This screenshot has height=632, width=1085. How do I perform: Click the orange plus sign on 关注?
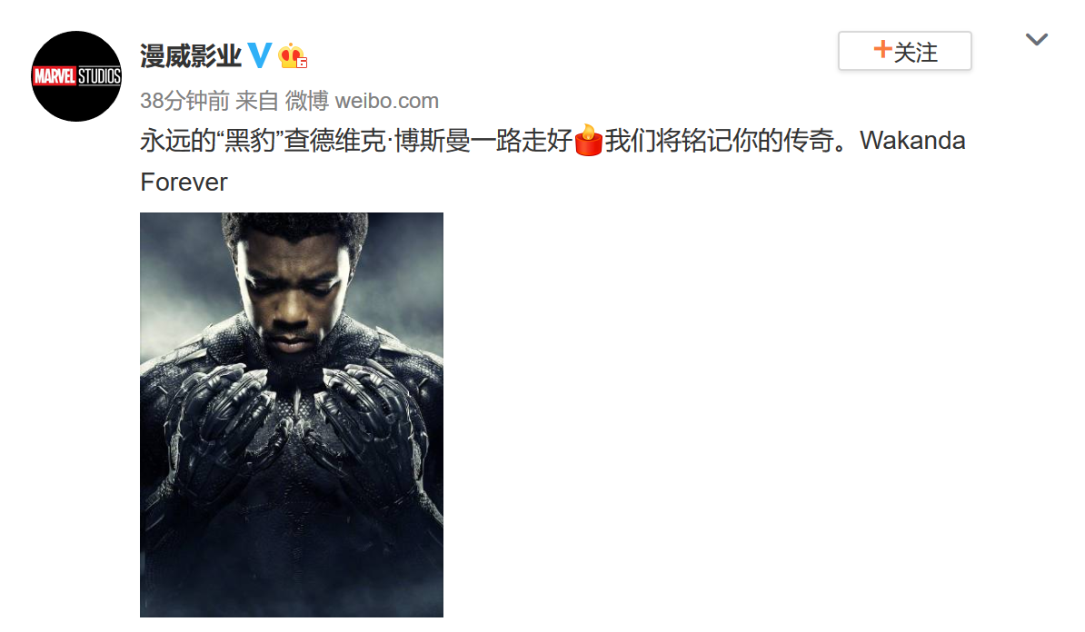tap(882, 49)
